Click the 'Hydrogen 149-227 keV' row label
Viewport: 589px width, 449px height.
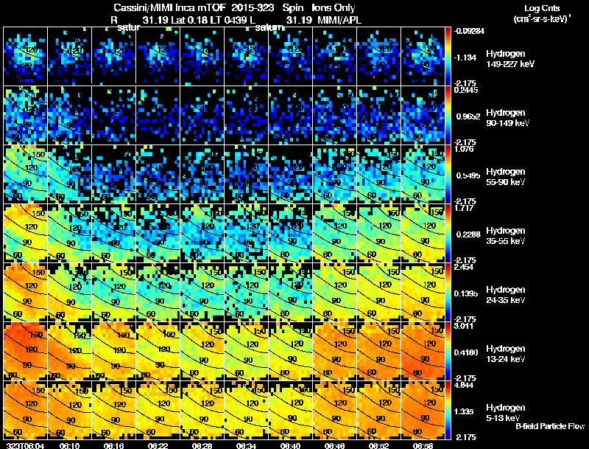tap(509, 59)
